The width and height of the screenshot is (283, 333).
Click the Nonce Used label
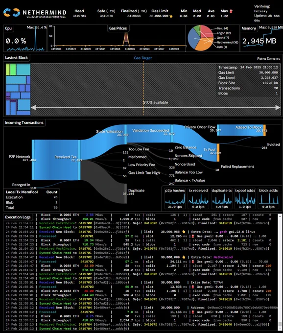185,164
